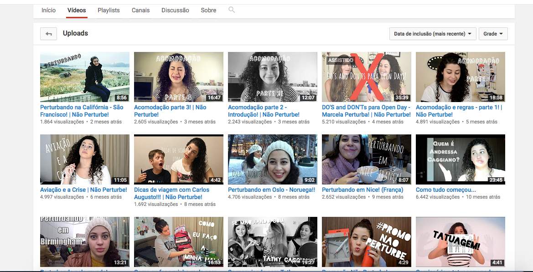
Task: Click the Assistido Open Days thumbnail, 35:39
Action: point(367,77)
